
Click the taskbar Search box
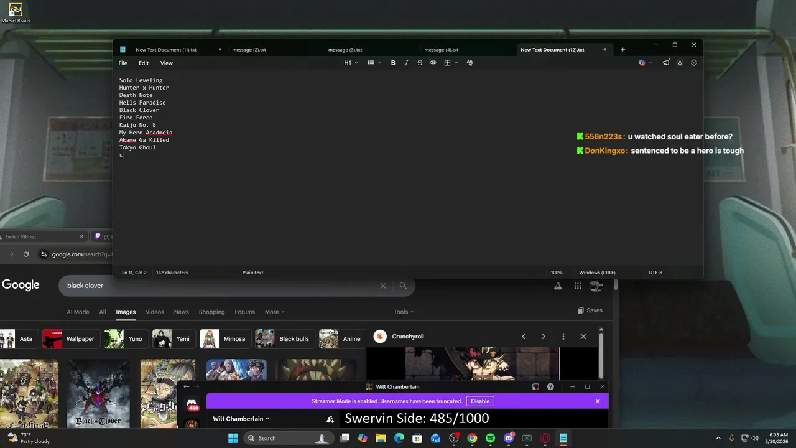coord(288,438)
